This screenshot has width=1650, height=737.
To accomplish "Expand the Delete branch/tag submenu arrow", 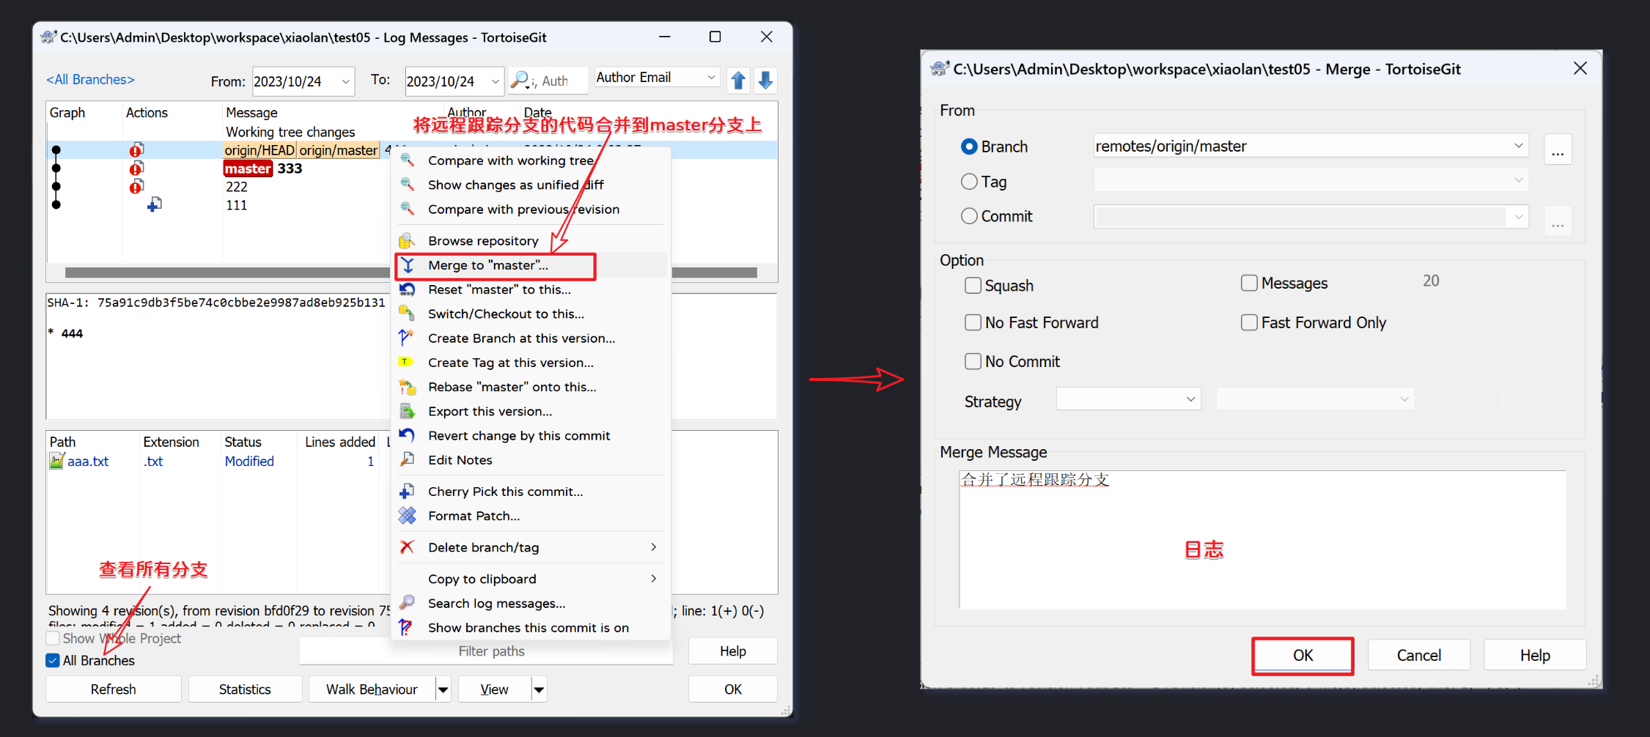I will point(653,547).
